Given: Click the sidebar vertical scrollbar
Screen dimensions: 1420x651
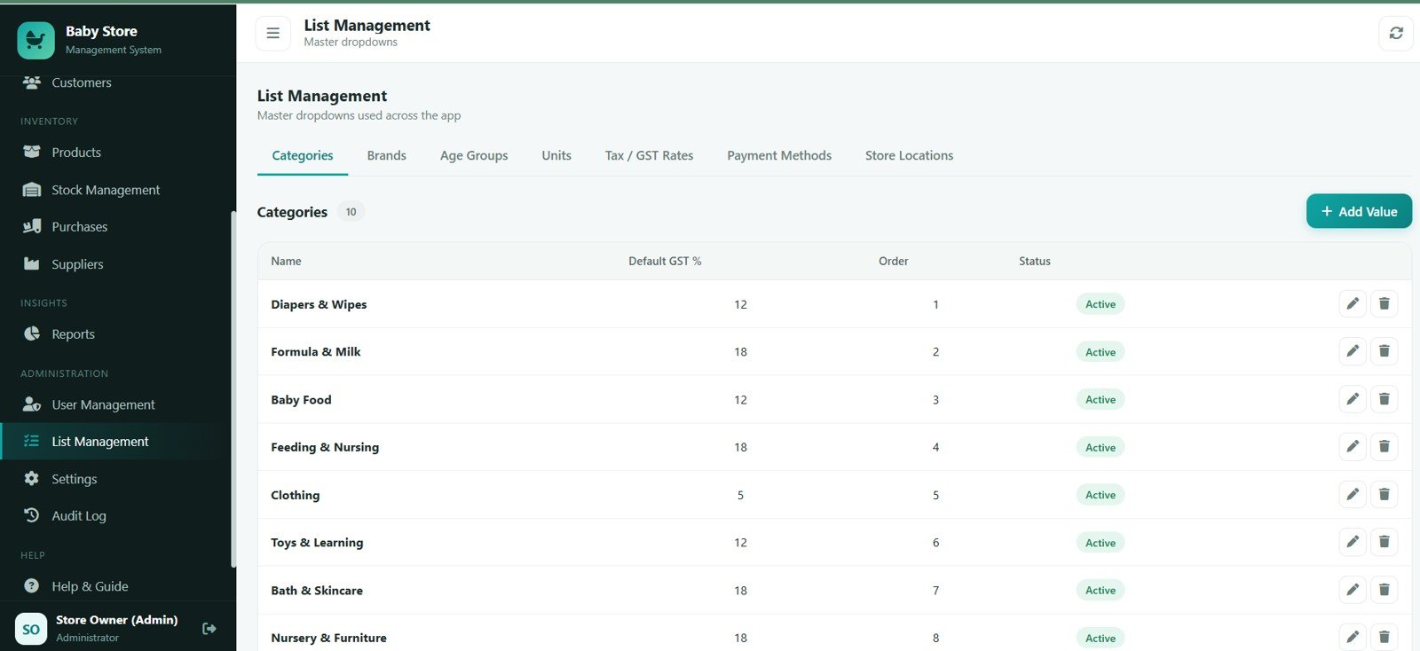Looking at the screenshot, I should pos(233,388).
